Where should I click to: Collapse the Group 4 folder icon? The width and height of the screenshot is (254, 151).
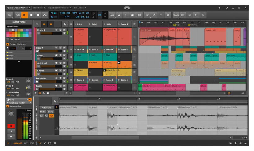coord(37,51)
